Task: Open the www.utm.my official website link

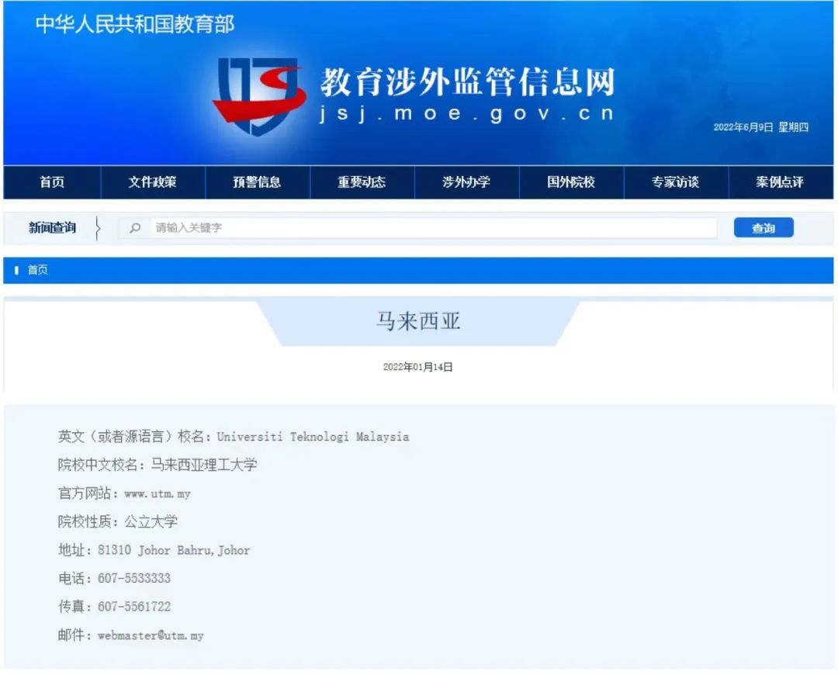Action: pos(157,493)
